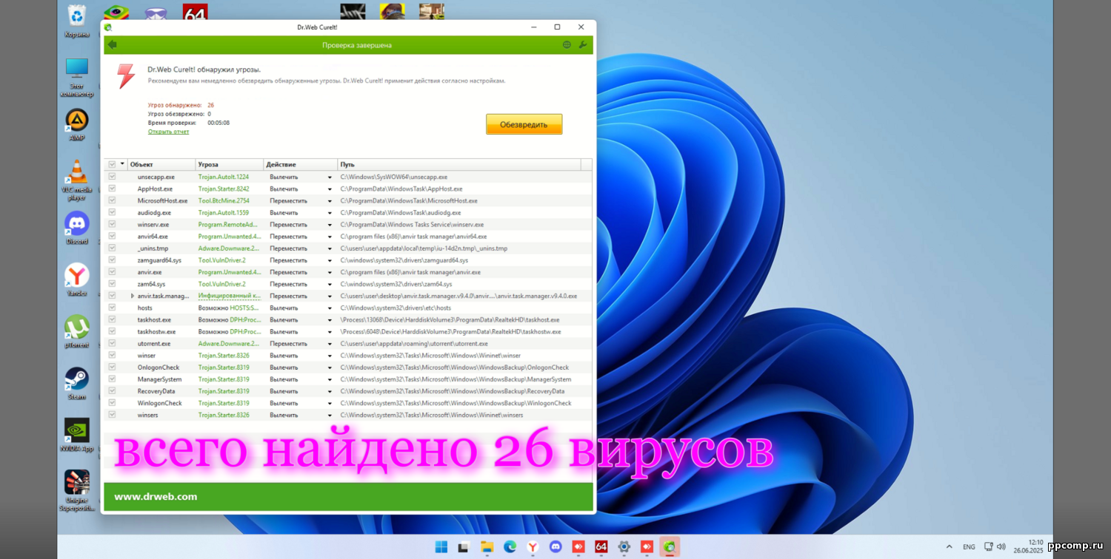
Task: Toggle checkbox for utorrent.exe row
Action: (x=112, y=343)
